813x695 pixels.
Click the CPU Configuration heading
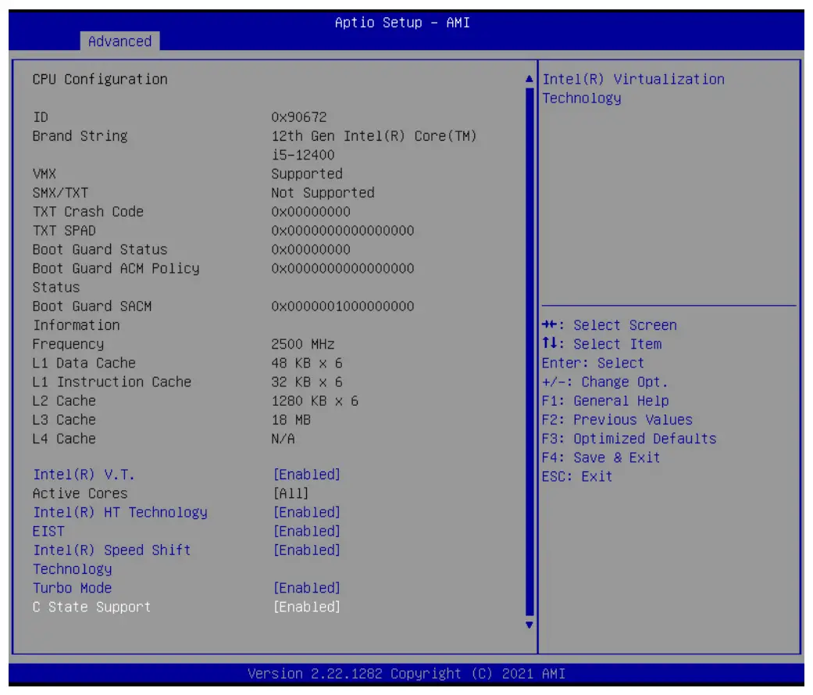[x=99, y=80]
